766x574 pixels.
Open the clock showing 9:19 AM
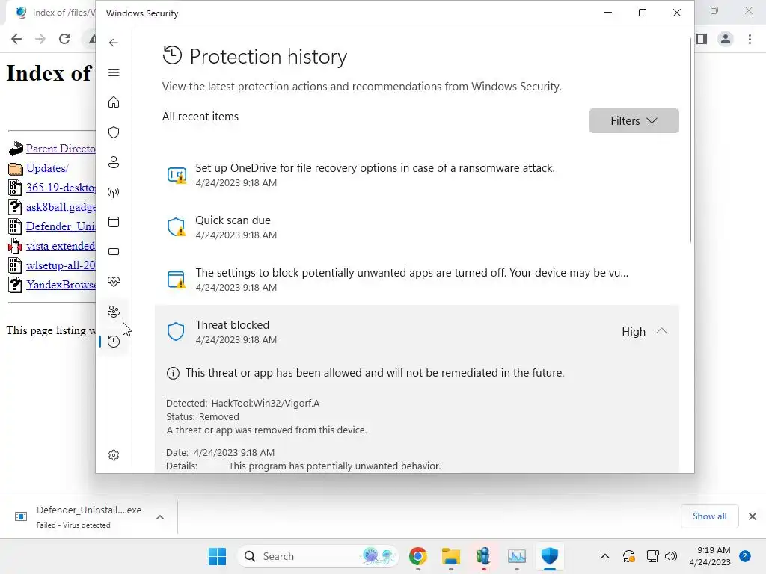pos(710,556)
